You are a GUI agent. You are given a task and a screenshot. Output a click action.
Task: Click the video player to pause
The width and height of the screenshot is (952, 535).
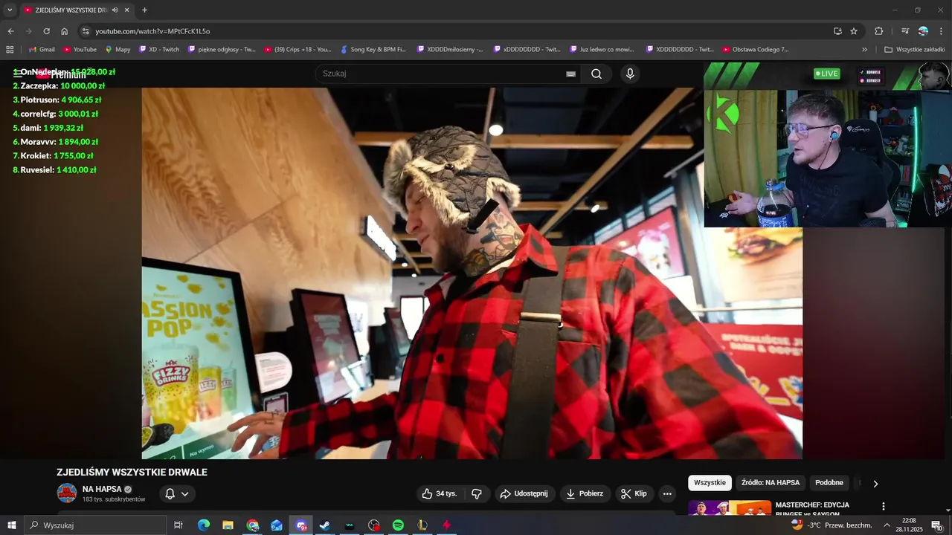(x=472, y=273)
